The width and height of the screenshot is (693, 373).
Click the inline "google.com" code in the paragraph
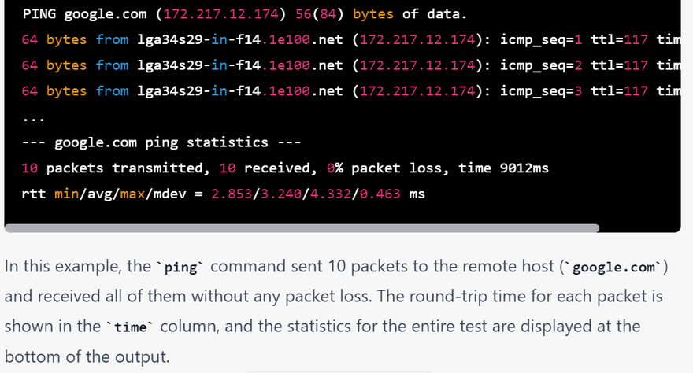coord(613,268)
